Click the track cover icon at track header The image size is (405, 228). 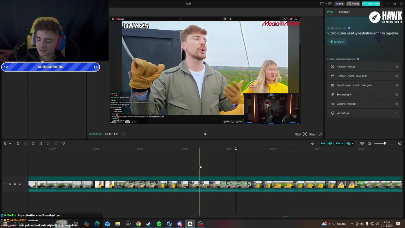coord(5,184)
